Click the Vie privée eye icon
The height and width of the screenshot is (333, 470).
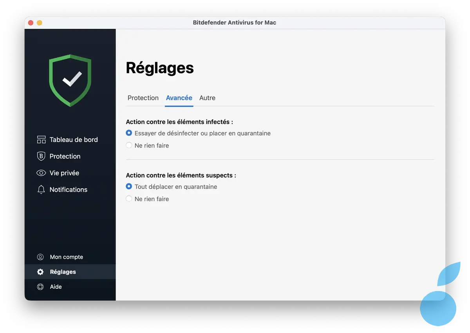coord(41,173)
